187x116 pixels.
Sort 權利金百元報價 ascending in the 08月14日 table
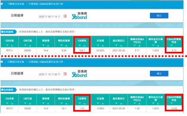(158, 46)
